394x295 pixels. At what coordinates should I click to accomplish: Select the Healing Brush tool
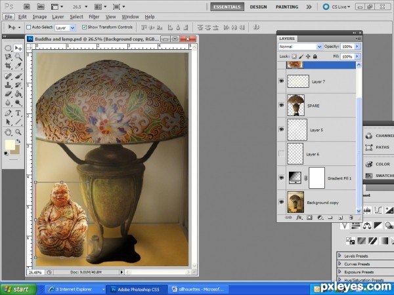(8, 76)
